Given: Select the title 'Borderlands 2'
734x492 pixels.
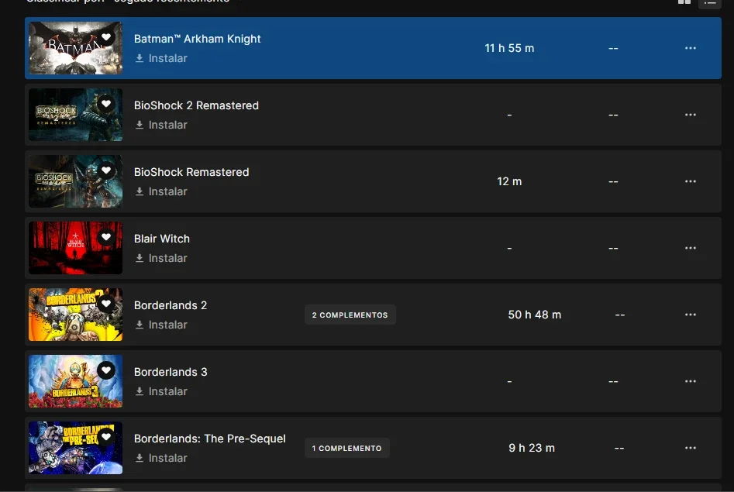Looking at the screenshot, I should (171, 305).
